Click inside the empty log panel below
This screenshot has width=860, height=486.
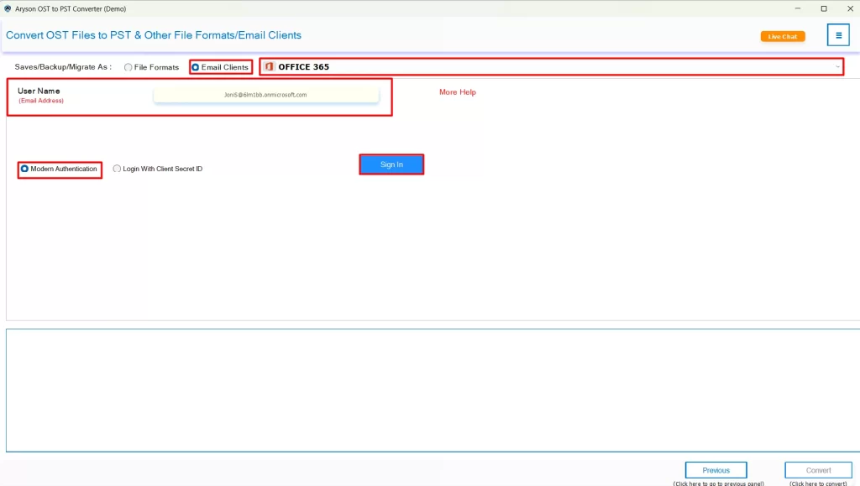(430, 390)
